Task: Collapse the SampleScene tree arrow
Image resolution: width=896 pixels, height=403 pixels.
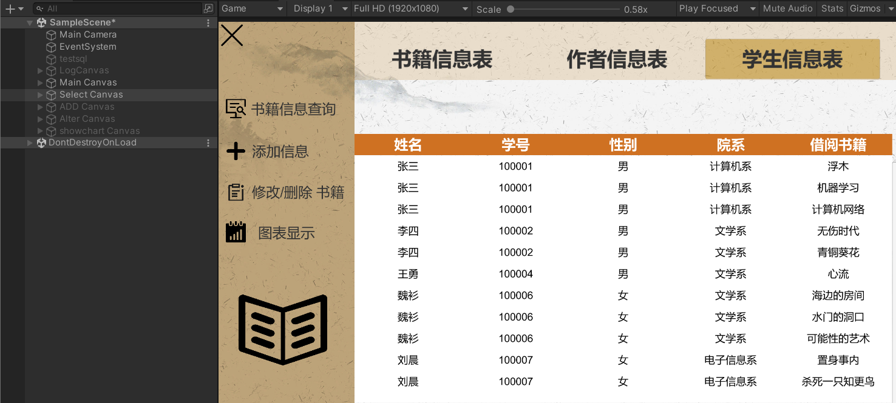Action: tap(30, 22)
